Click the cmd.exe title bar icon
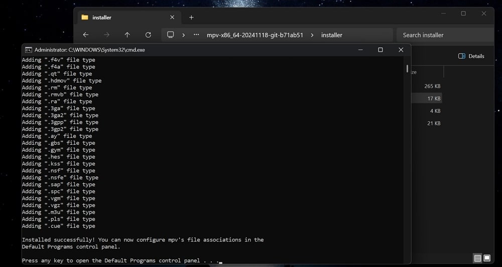Viewport: 502px width, 267px height. (x=29, y=50)
